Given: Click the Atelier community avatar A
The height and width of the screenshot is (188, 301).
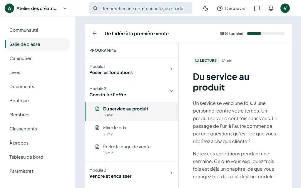Looking at the screenshot, I should (9, 8).
